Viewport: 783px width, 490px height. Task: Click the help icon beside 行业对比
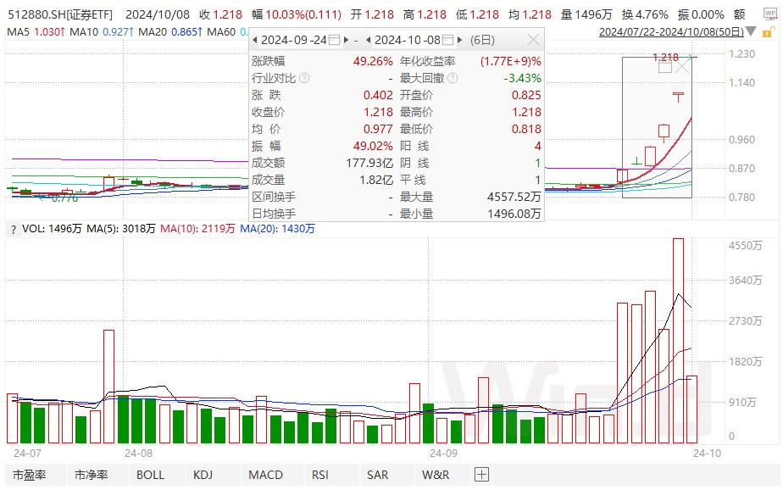pos(304,78)
